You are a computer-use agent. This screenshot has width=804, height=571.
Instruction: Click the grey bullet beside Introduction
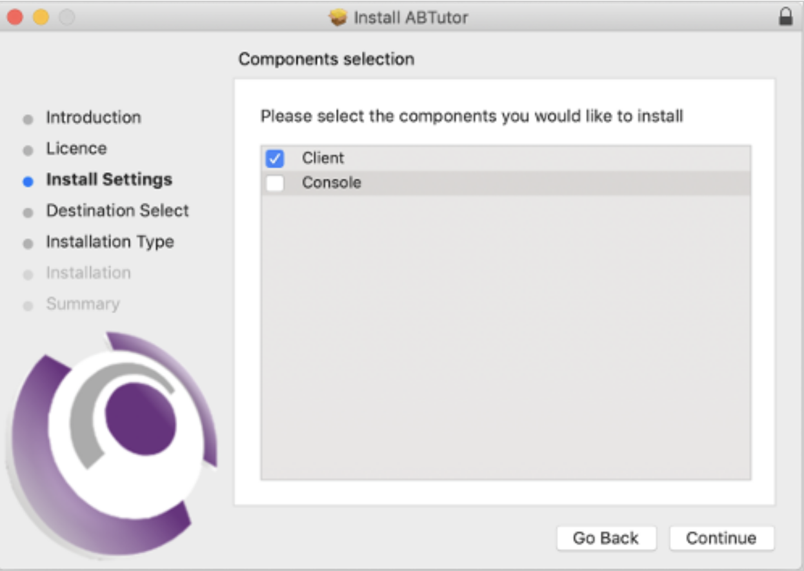(x=28, y=120)
